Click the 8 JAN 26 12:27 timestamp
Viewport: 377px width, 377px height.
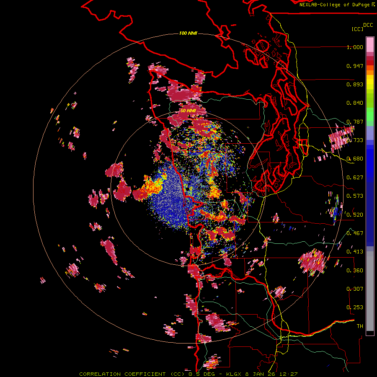click(271, 374)
